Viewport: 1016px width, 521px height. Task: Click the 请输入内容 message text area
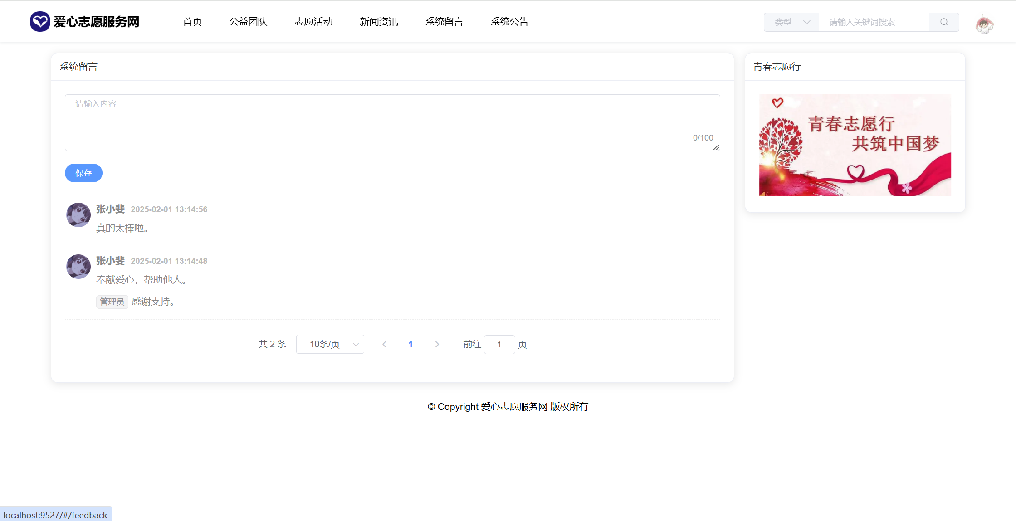392,122
